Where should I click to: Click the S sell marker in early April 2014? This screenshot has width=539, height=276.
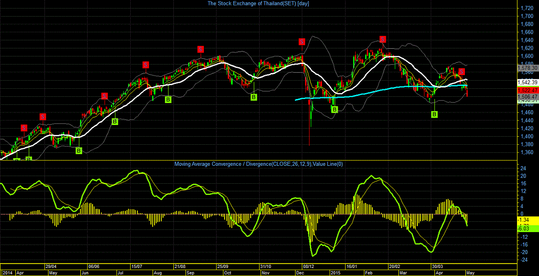(24, 128)
